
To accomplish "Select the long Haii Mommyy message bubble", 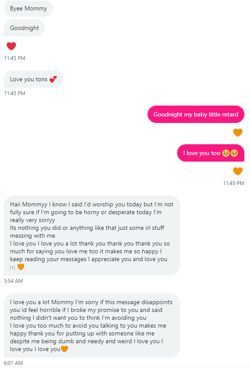I will click(92, 235).
